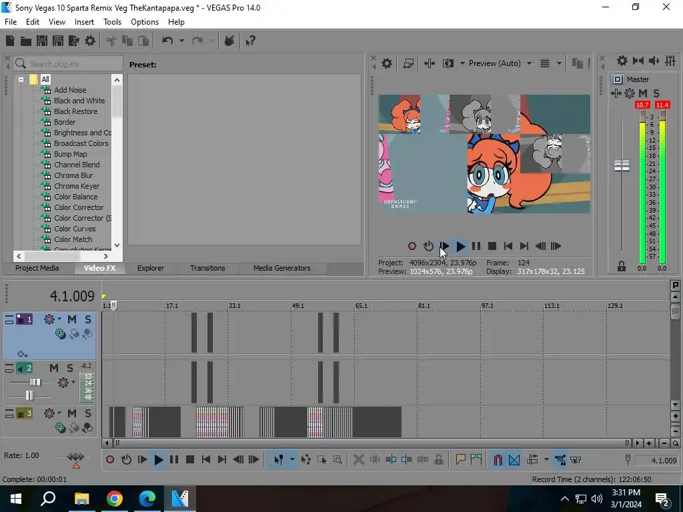The height and width of the screenshot is (512, 683).
Task: Create a new project from toolbar
Action: point(9,41)
